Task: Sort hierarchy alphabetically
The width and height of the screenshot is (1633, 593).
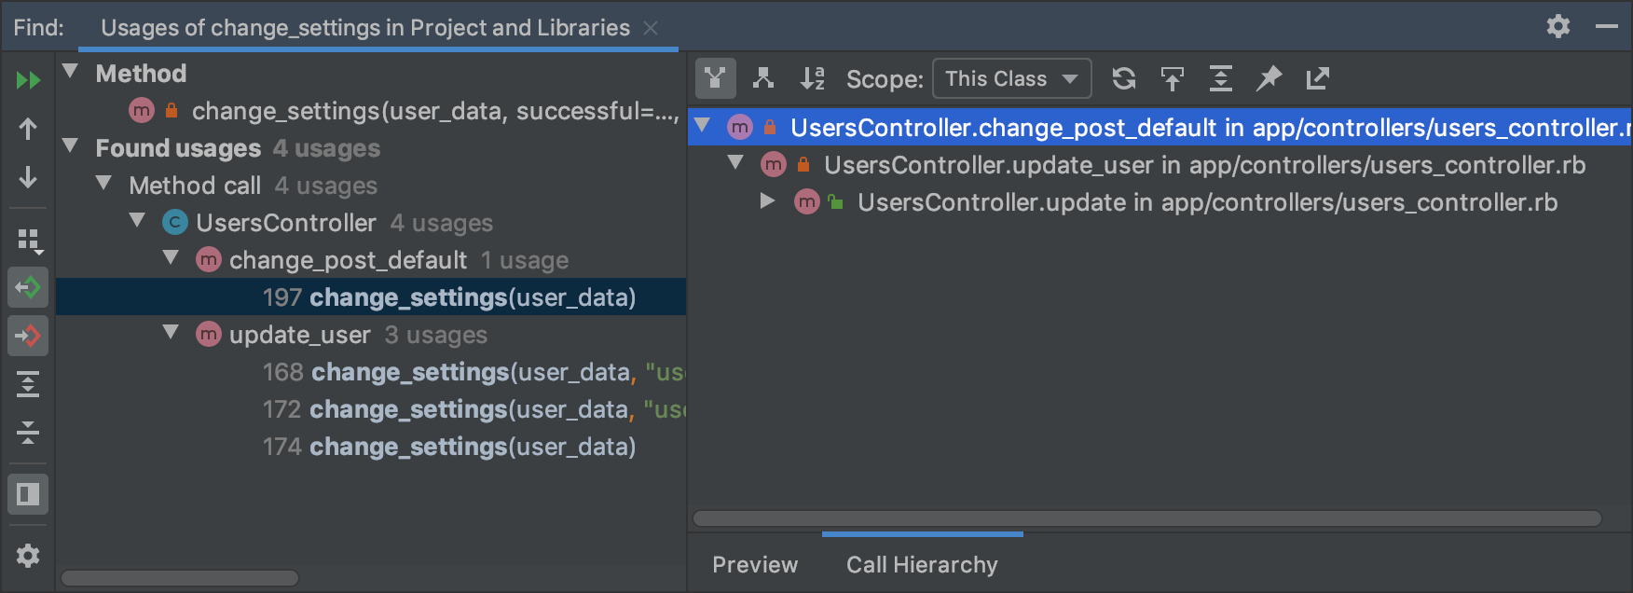Action: coord(812,78)
